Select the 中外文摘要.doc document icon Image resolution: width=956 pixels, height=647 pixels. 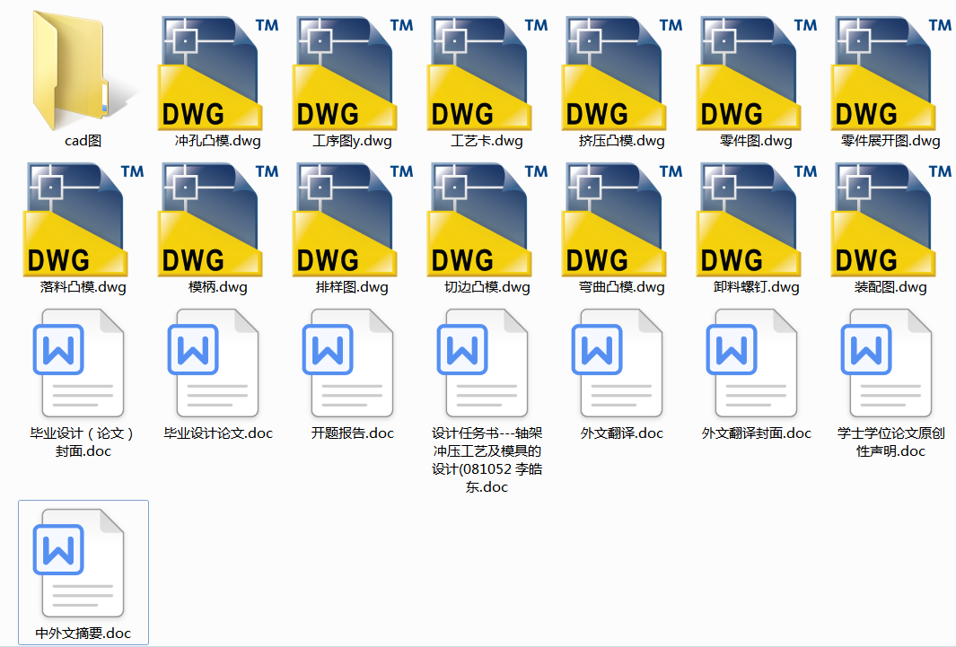click(79, 564)
